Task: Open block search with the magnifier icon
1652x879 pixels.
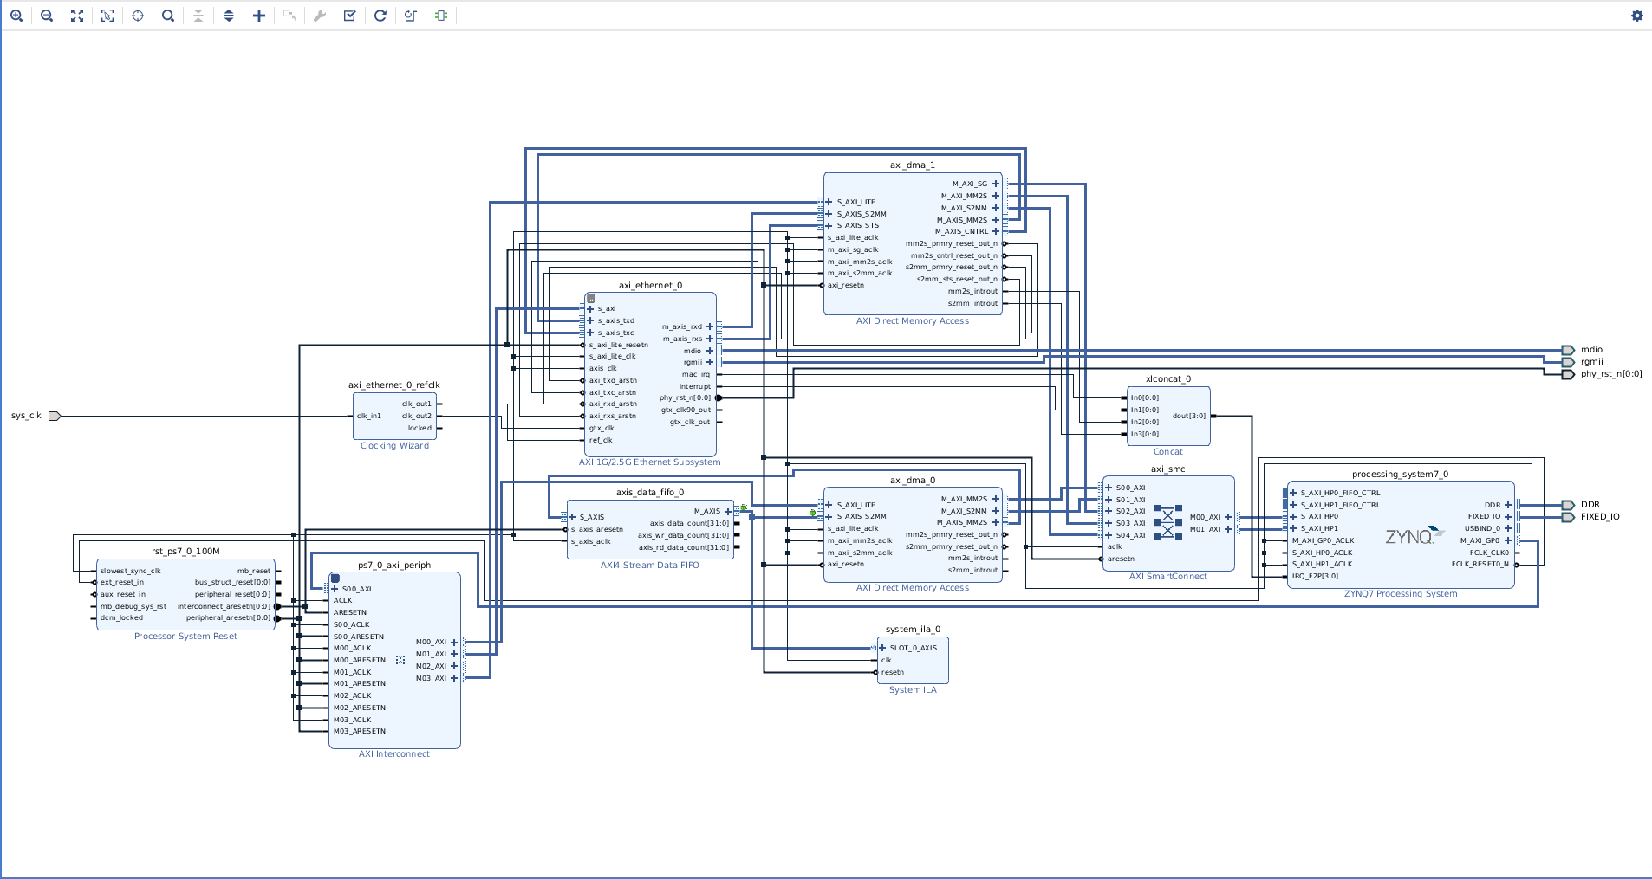Action: (168, 15)
